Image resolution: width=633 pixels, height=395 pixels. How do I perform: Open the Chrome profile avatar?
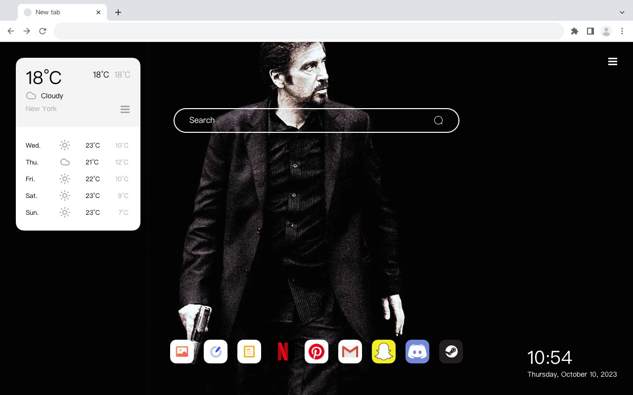tap(606, 31)
